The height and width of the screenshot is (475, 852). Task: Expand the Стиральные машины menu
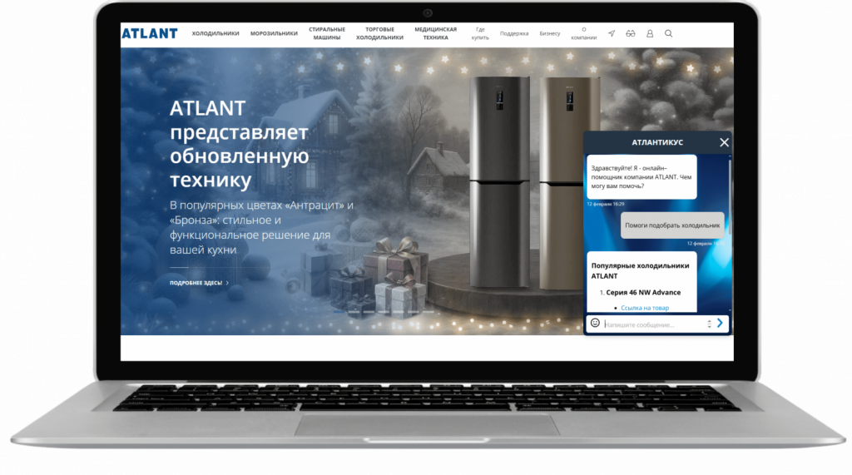[327, 34]
